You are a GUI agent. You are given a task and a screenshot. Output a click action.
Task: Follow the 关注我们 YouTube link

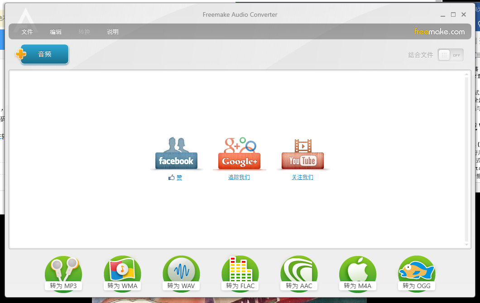pos(302,177)
